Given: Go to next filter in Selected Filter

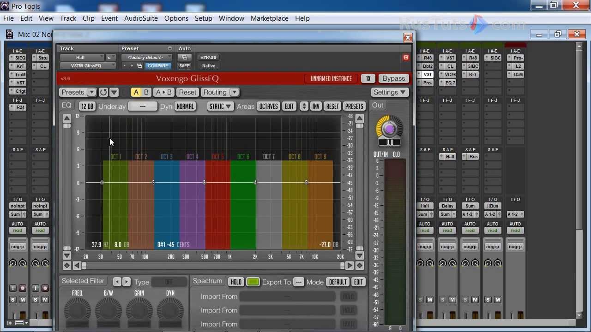Looking at the screenshot, I should point(126,282).
